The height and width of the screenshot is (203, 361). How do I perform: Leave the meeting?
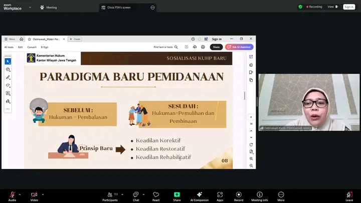(349, 195)
